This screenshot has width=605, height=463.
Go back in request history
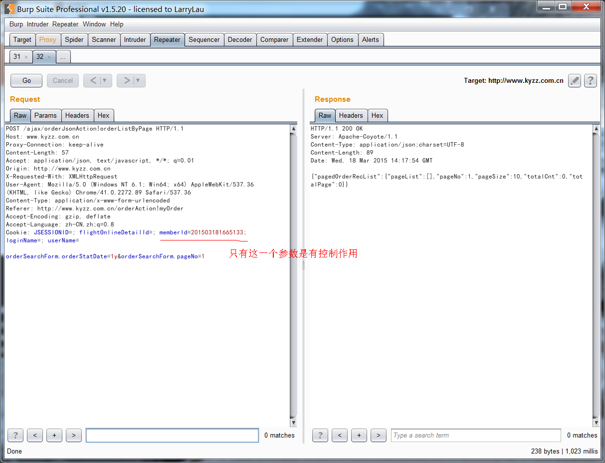(x=93, y=80)
